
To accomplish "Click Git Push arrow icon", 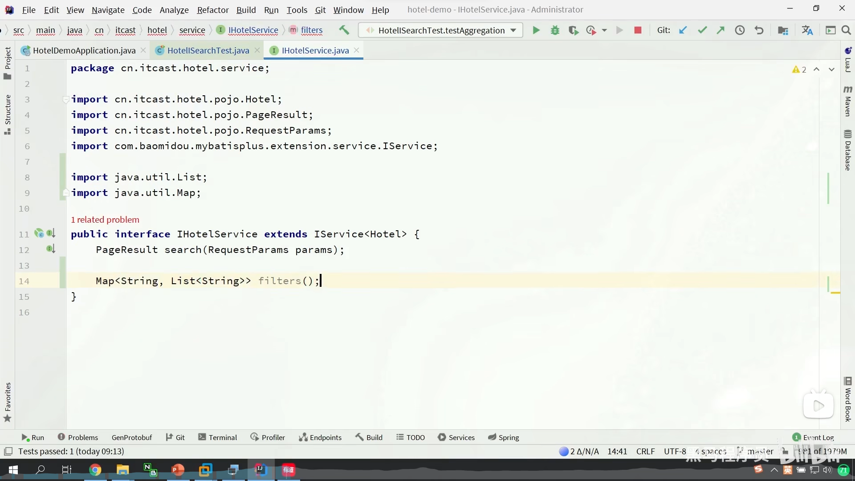I will pyautogui.click(x=721, y=30).
